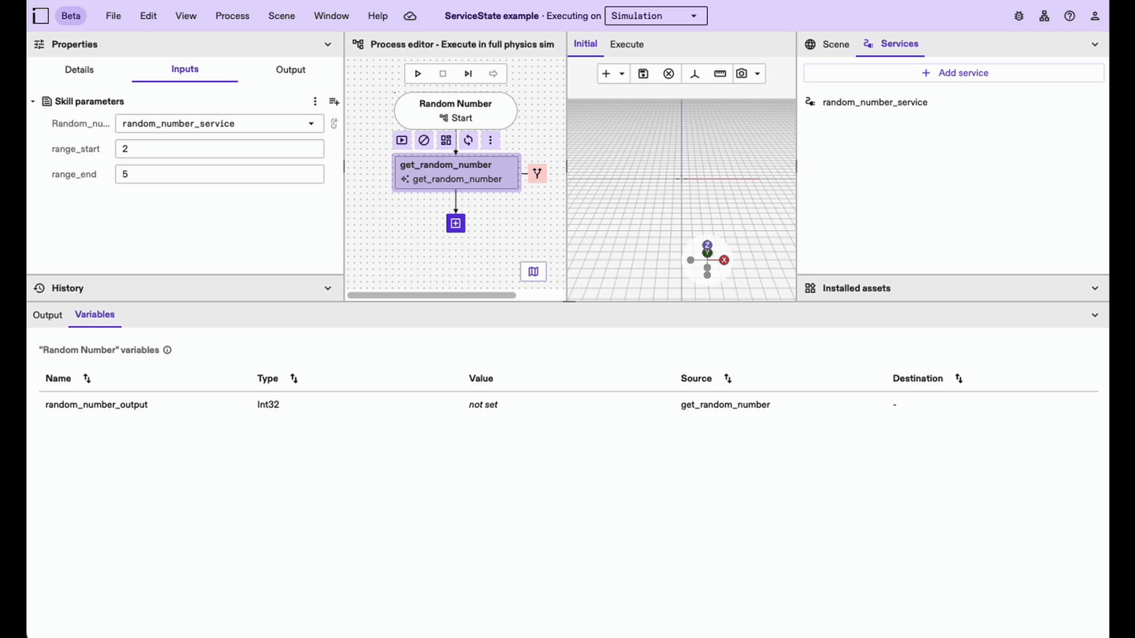This screenshot has width=1135, height=638.
Task: Toggle the disable node icon
Action: coord(424,140)
